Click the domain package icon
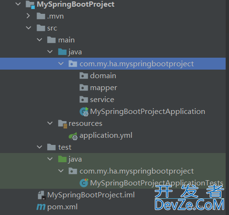 84,75
